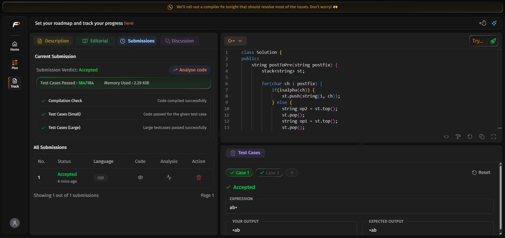
Task: Click the Test Cases (Large) row
Action: (124, 127)
